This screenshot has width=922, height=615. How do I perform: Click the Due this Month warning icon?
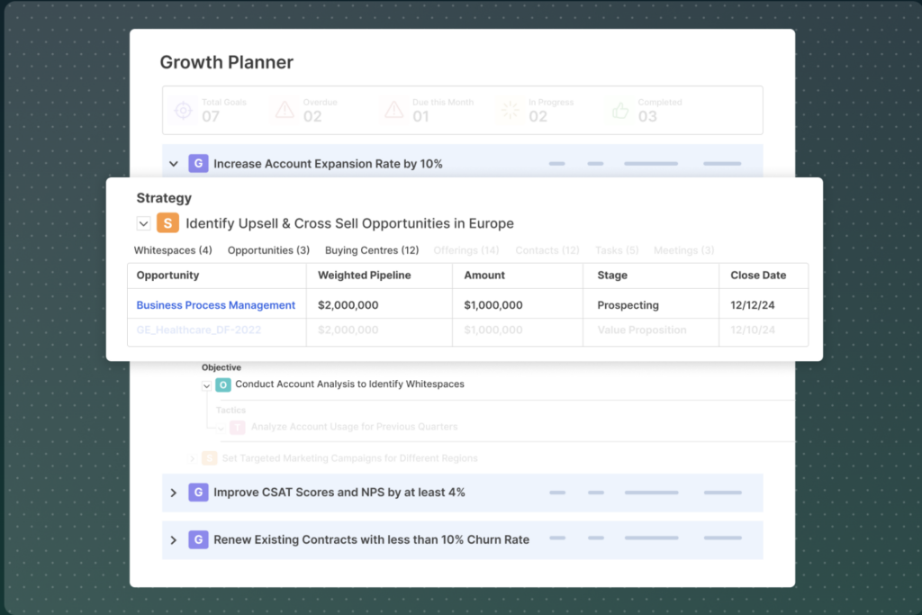(x=394, y=110)
